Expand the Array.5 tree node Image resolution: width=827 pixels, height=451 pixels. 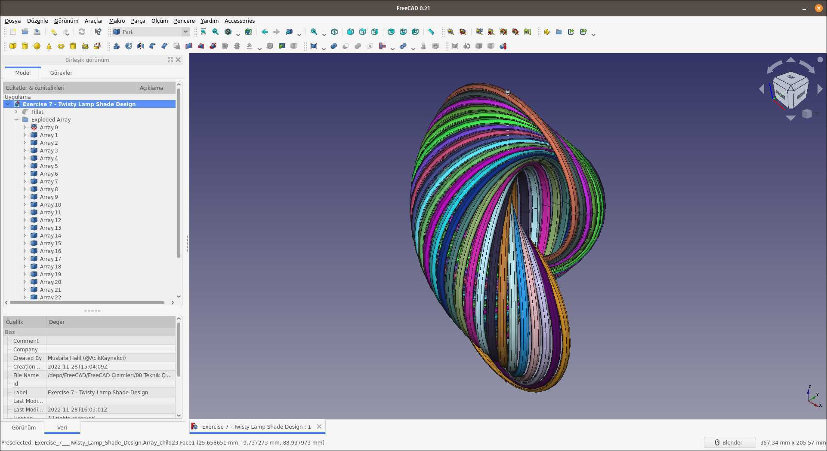[x=25, y=166]
